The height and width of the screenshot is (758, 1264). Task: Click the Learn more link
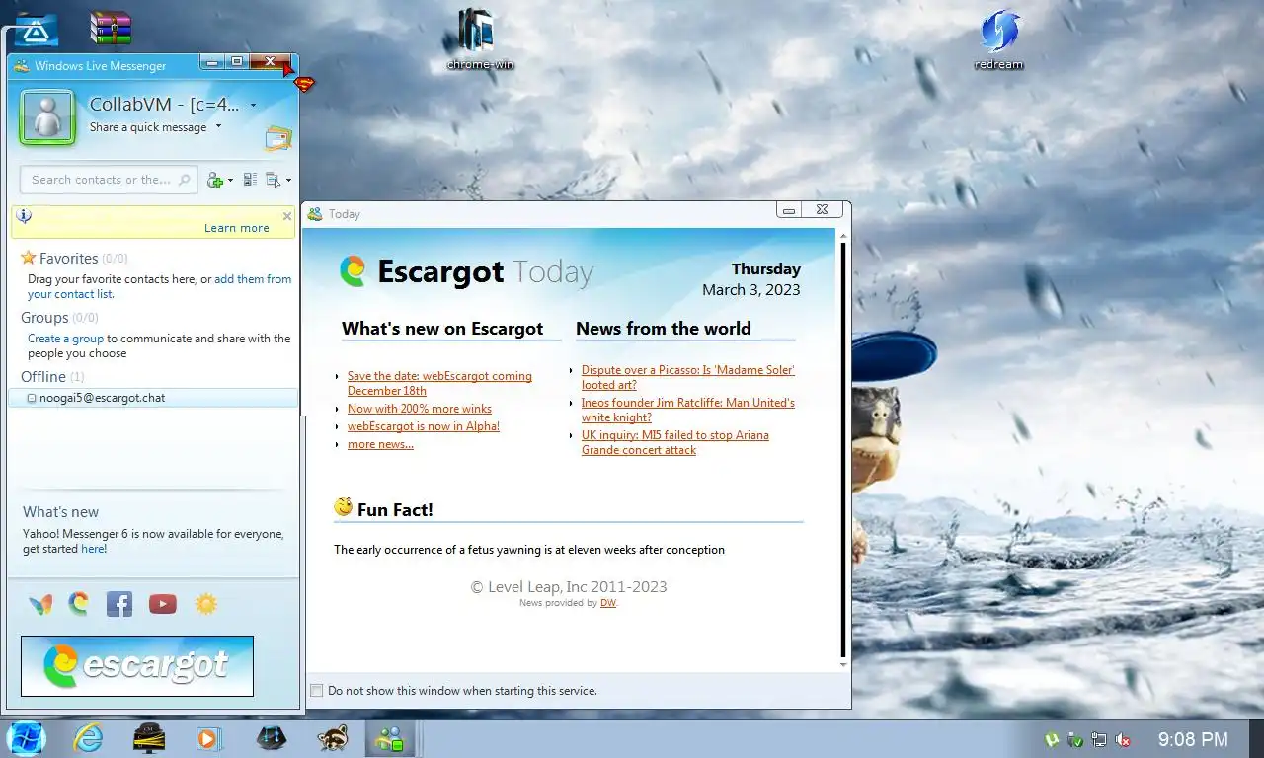(x=237, y=228)
